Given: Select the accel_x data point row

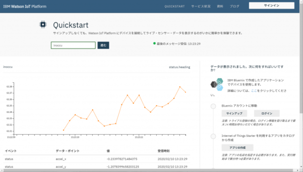Looking at the screenshot, I should pos(97,159).
